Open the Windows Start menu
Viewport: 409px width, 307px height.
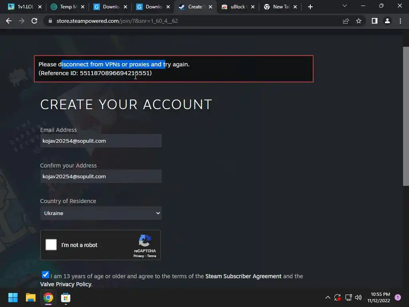[x=13, y=297]
